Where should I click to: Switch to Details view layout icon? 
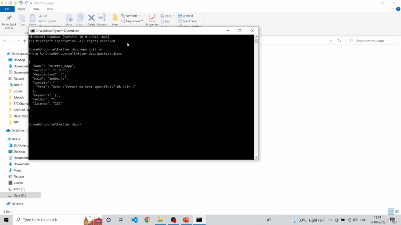click(x=391, y=212)
